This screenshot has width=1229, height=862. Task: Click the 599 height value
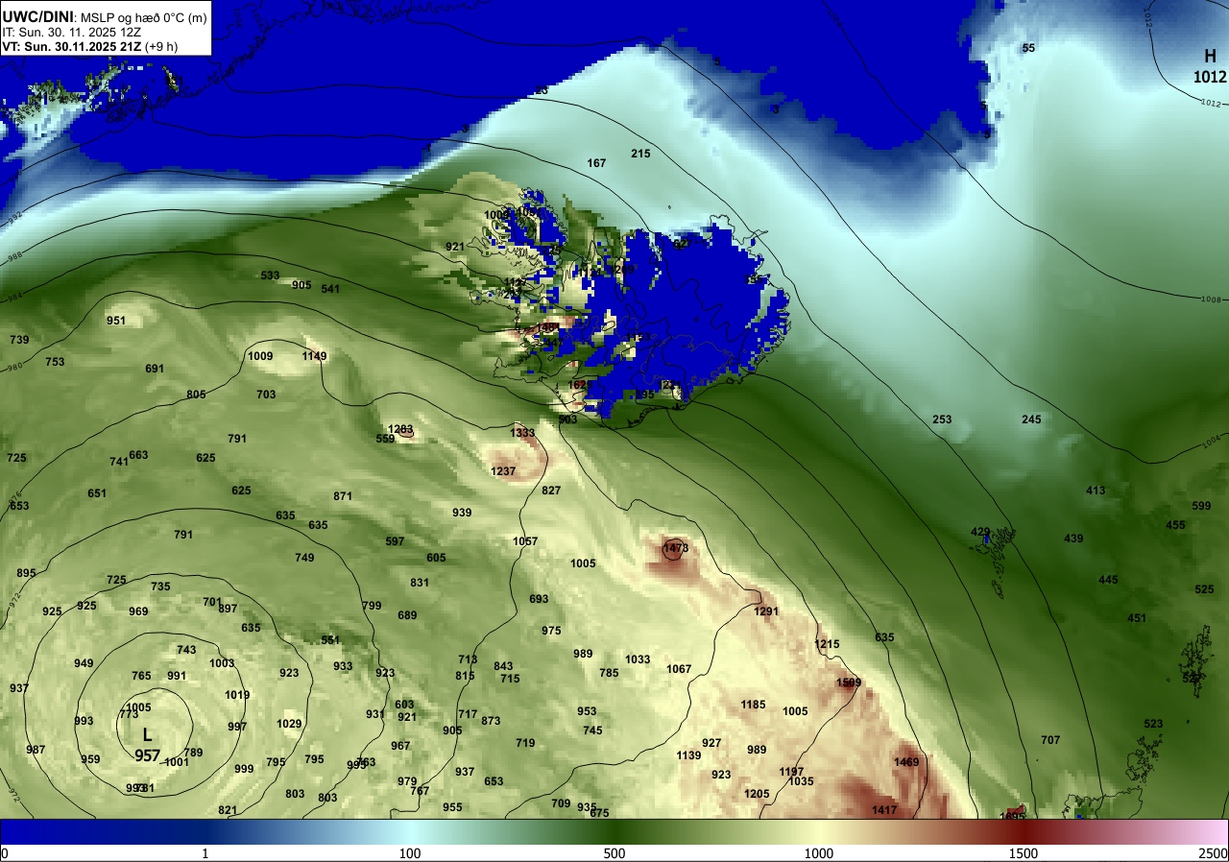point(1201,506)
